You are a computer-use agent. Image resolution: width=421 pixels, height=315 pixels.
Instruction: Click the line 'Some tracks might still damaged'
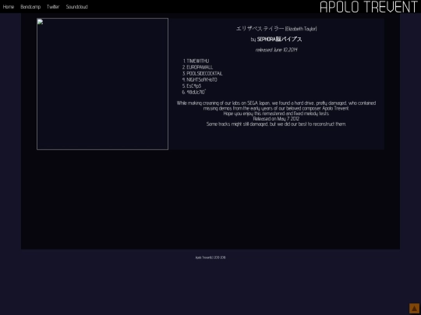coord(276,124)
